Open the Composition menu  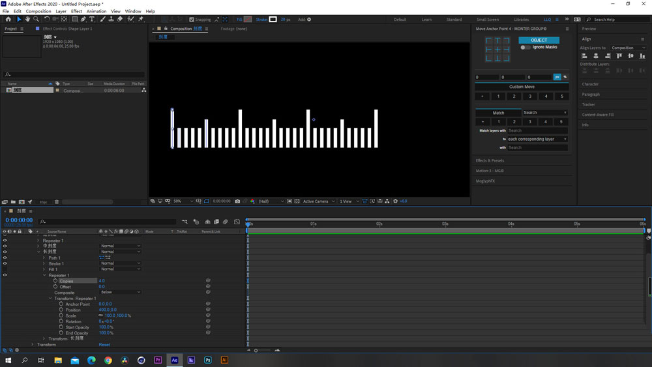[38, 11]
